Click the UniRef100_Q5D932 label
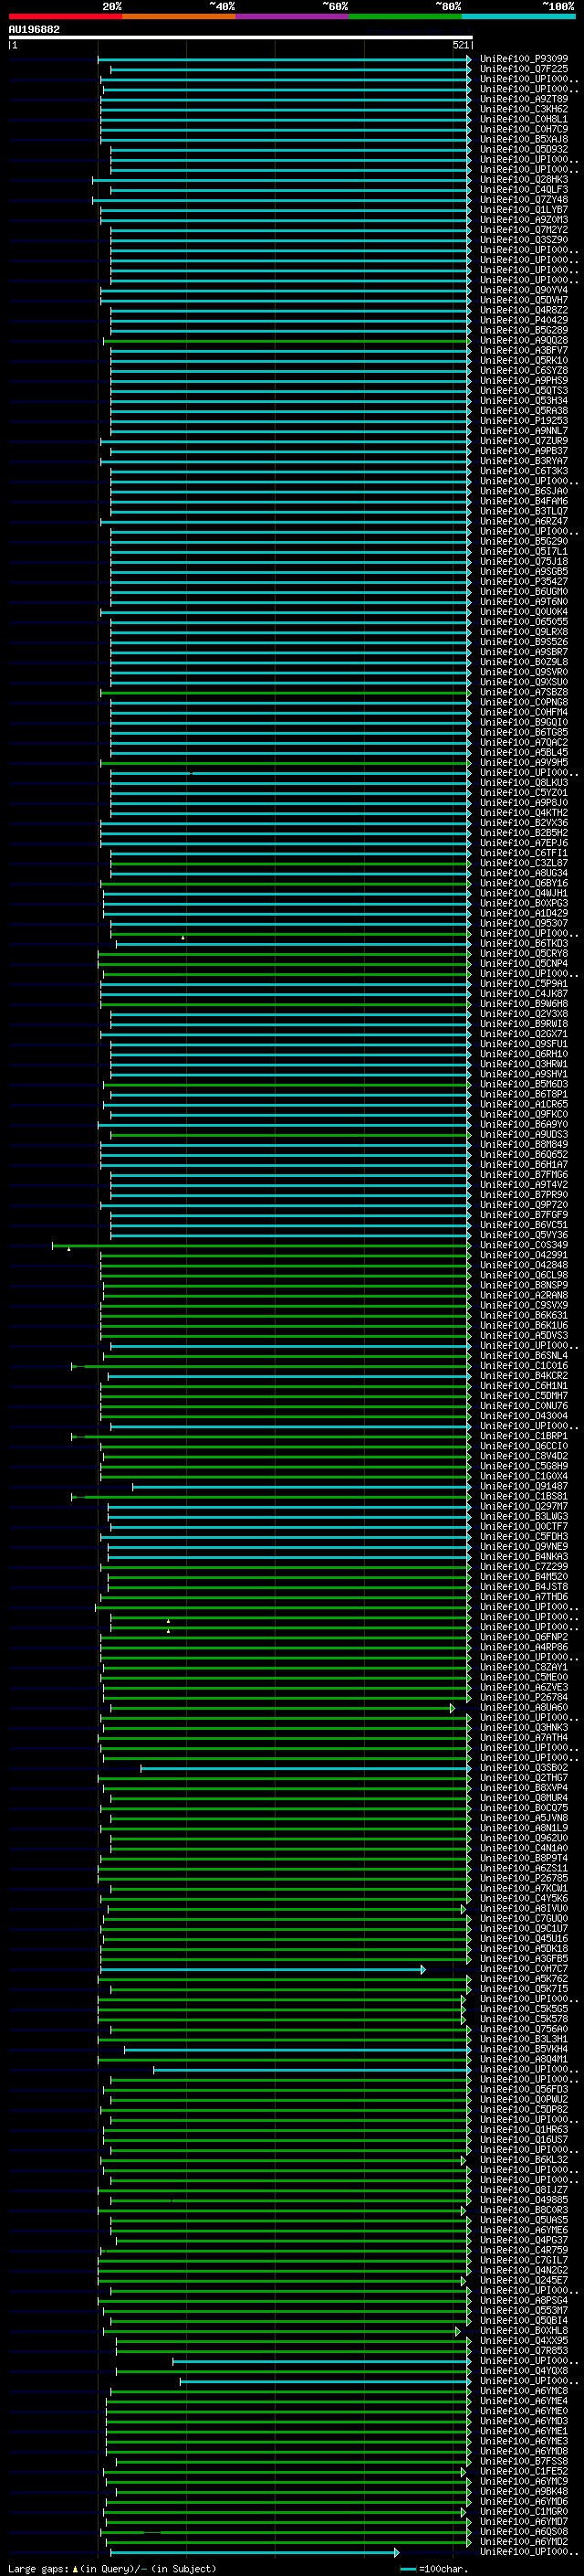 pos(523,149)
